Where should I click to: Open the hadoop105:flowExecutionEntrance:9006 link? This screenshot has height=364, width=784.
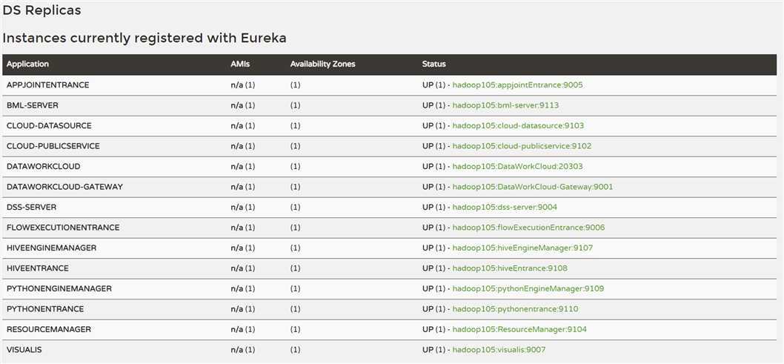pyautogui.click(x=528, y=228)
